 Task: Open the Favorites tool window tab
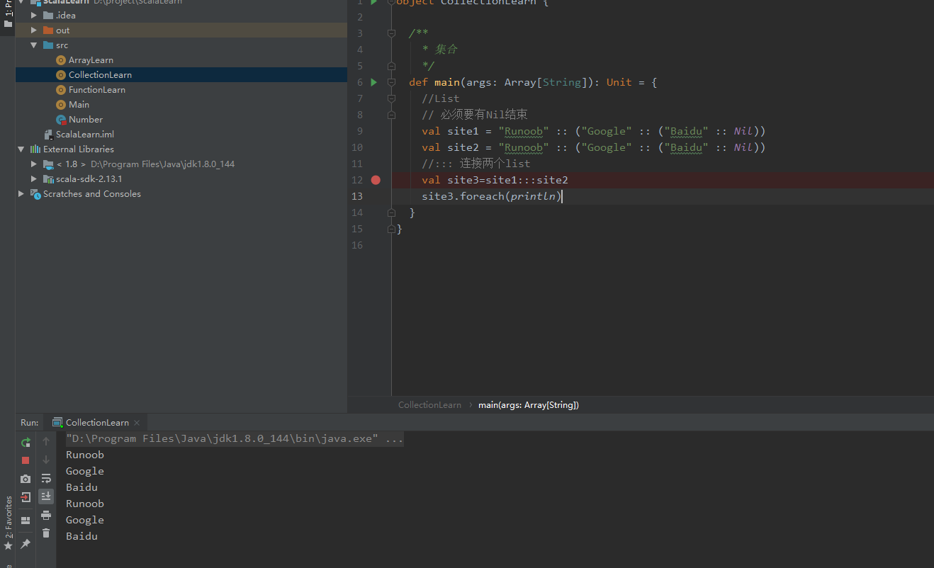pos(8,523)
